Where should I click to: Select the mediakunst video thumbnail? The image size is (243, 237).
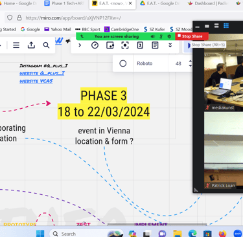pyautogui.click(x=224, y=72)
